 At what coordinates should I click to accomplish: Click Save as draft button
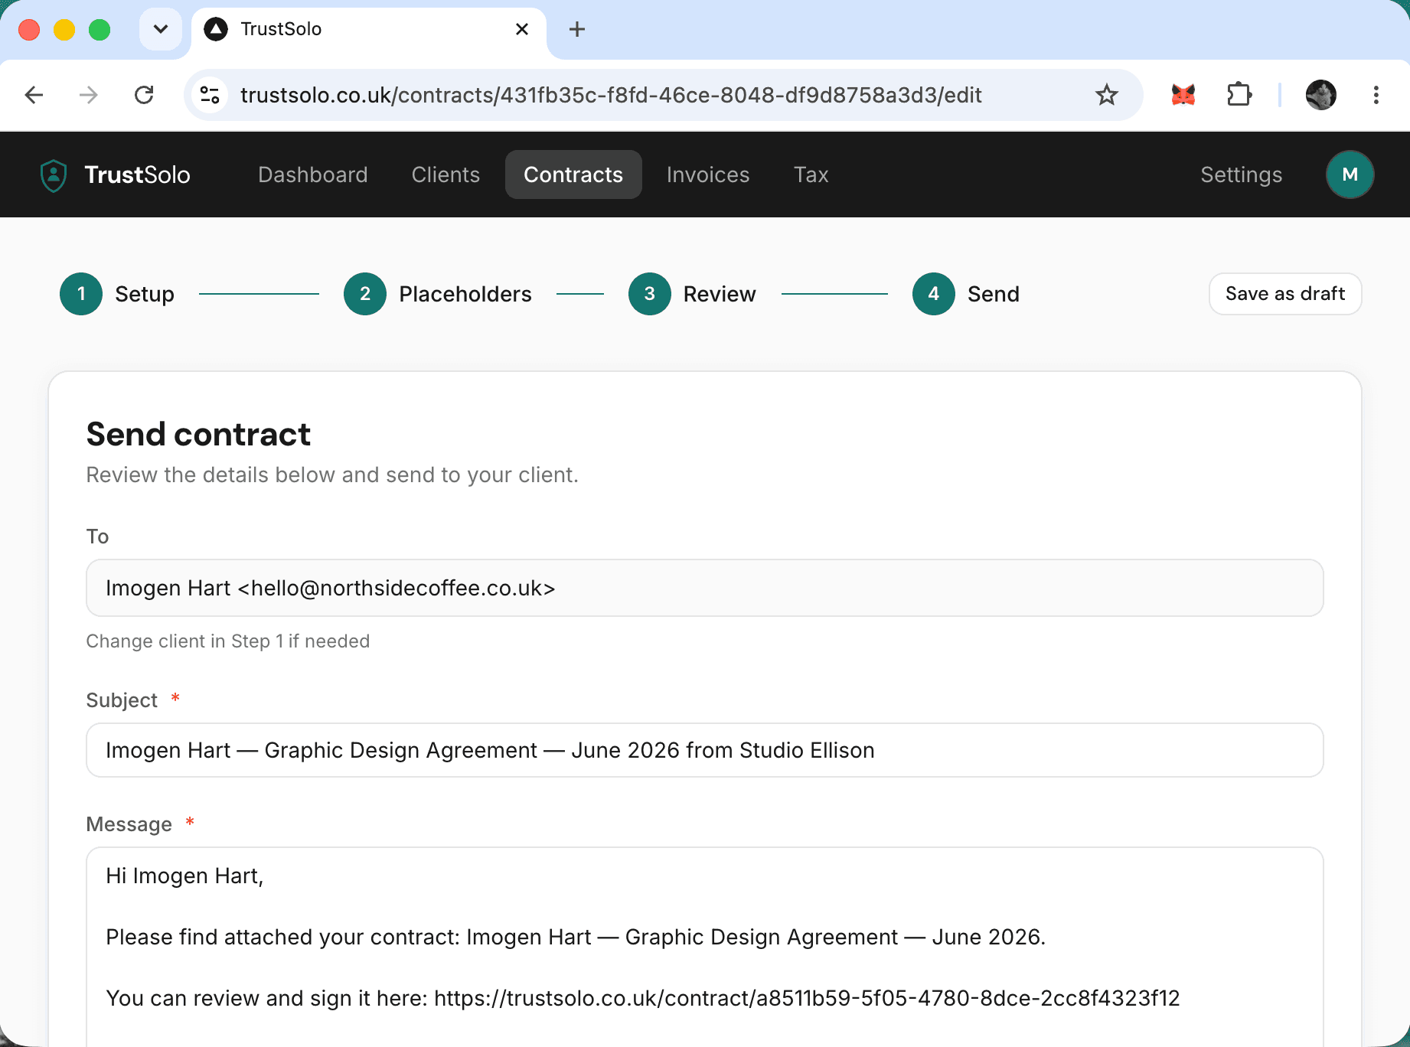tap(1285, 294)
